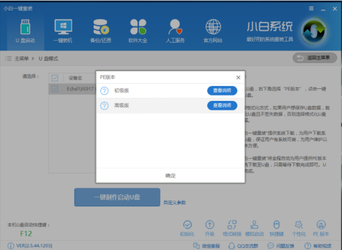Click the 人工服务 support icon

176,31
